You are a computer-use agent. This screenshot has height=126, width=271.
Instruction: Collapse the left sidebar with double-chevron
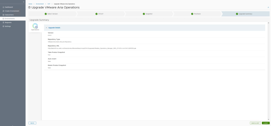tap(24, 2)
